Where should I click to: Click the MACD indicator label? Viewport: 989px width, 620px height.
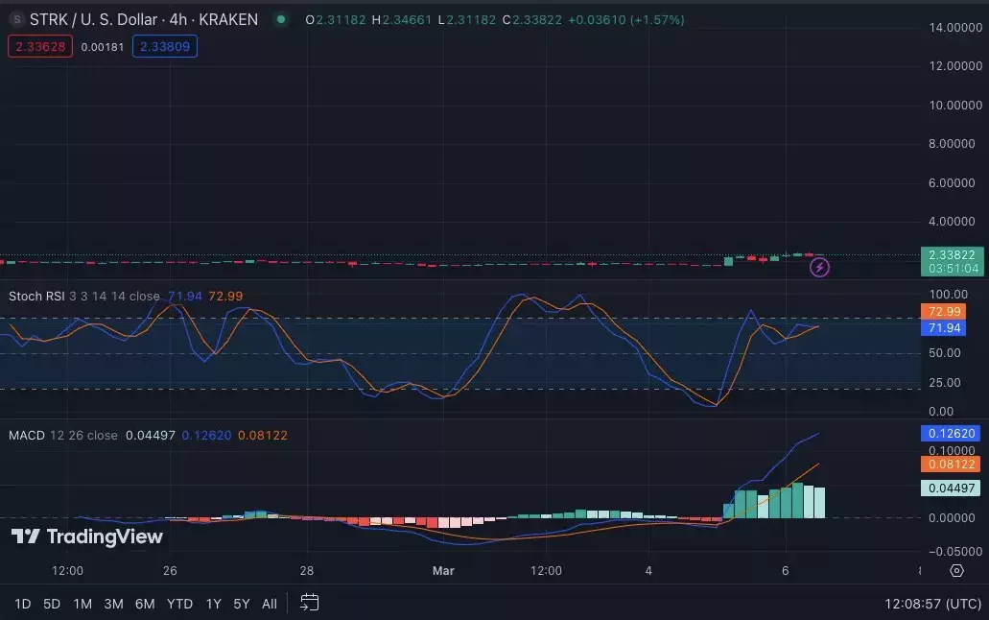click(27, 435)
